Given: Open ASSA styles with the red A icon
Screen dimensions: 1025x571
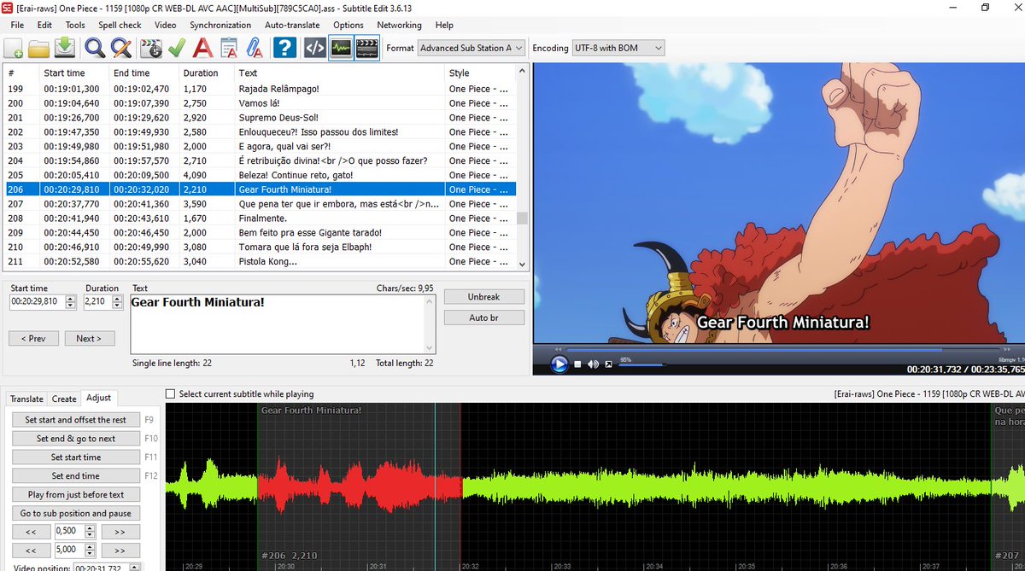Looking at the screenshot, I should (202, 49).
